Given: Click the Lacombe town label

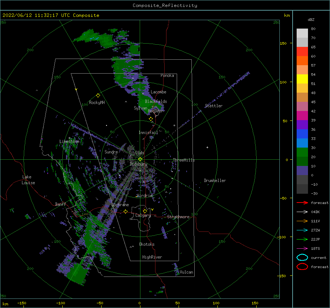Looking at the screenshot, I should coord(158,92).
